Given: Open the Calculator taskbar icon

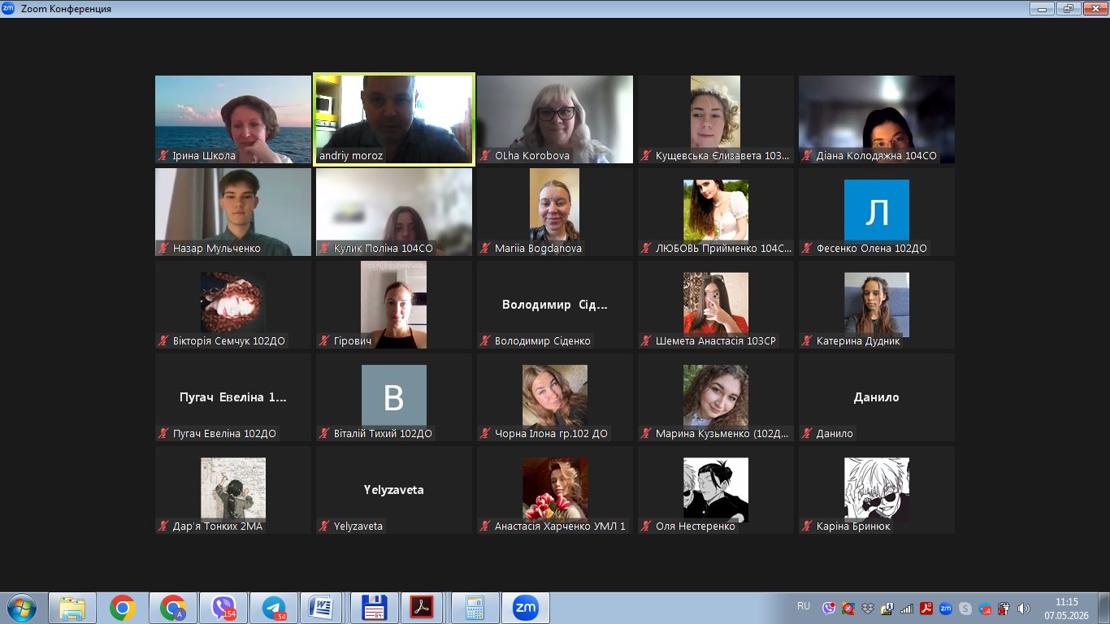Looking at the screenshot, I should click(x=474, y=608).
